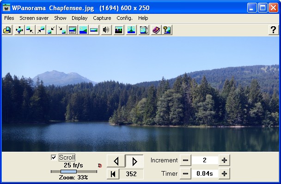
Task: Click the full-size landscape picture icon
Action: click(x=83, y=30)
